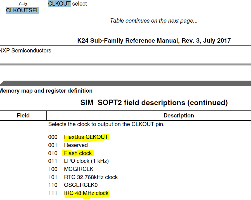Click the "Selects the clock to output" sentence
Image resolution: width=251 pixels, height=200 pixels.
(106, 124)
